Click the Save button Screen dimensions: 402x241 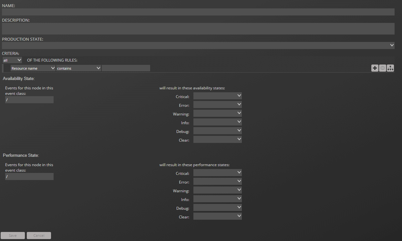[x=13, y=236]
